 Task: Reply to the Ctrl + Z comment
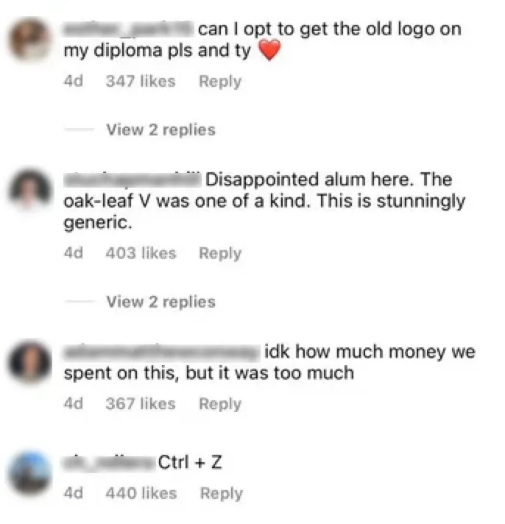click(222, 493)
